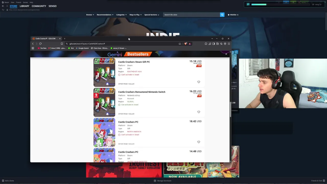The width and height of the screenshot is (327, 184).
Task: Expand the Browse dropdown in Steam store
Action: [x=90, y=15]
